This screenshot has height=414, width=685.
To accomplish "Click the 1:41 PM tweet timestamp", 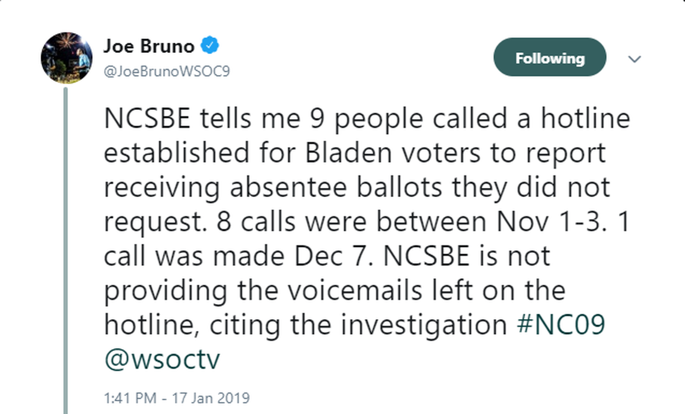I will [x=130, y=398].
